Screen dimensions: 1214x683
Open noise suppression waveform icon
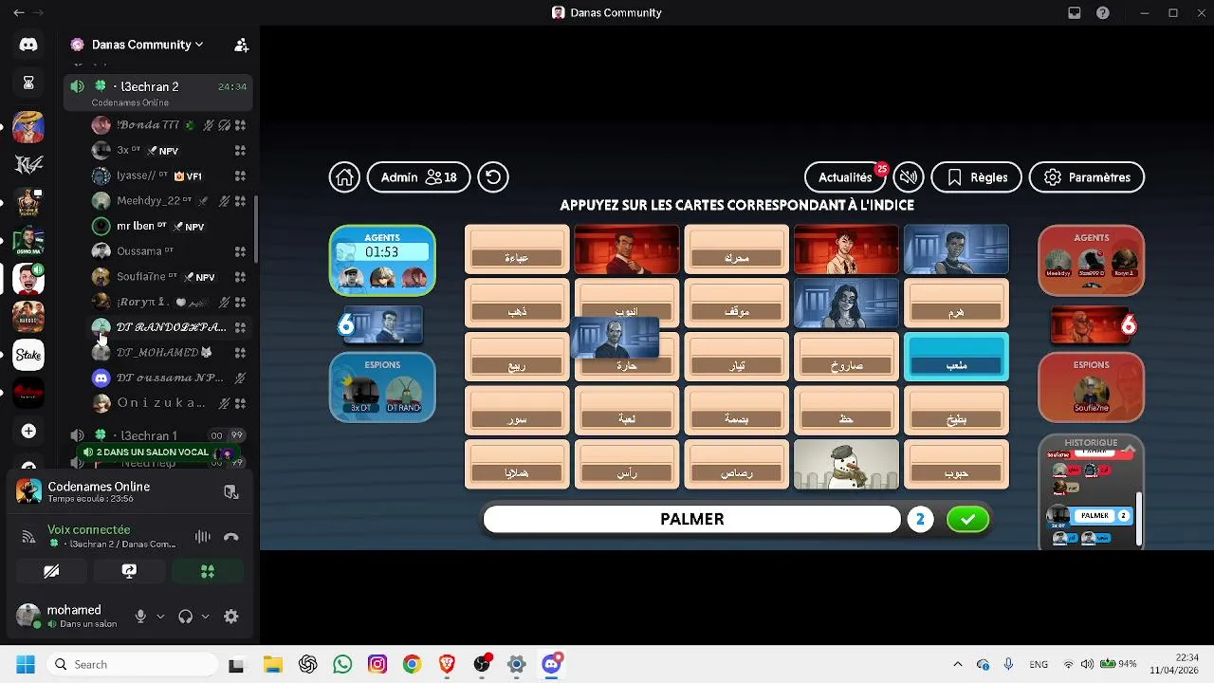(202, 537)
